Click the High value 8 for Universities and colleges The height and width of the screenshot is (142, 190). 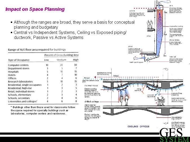(x=76, y=101)
